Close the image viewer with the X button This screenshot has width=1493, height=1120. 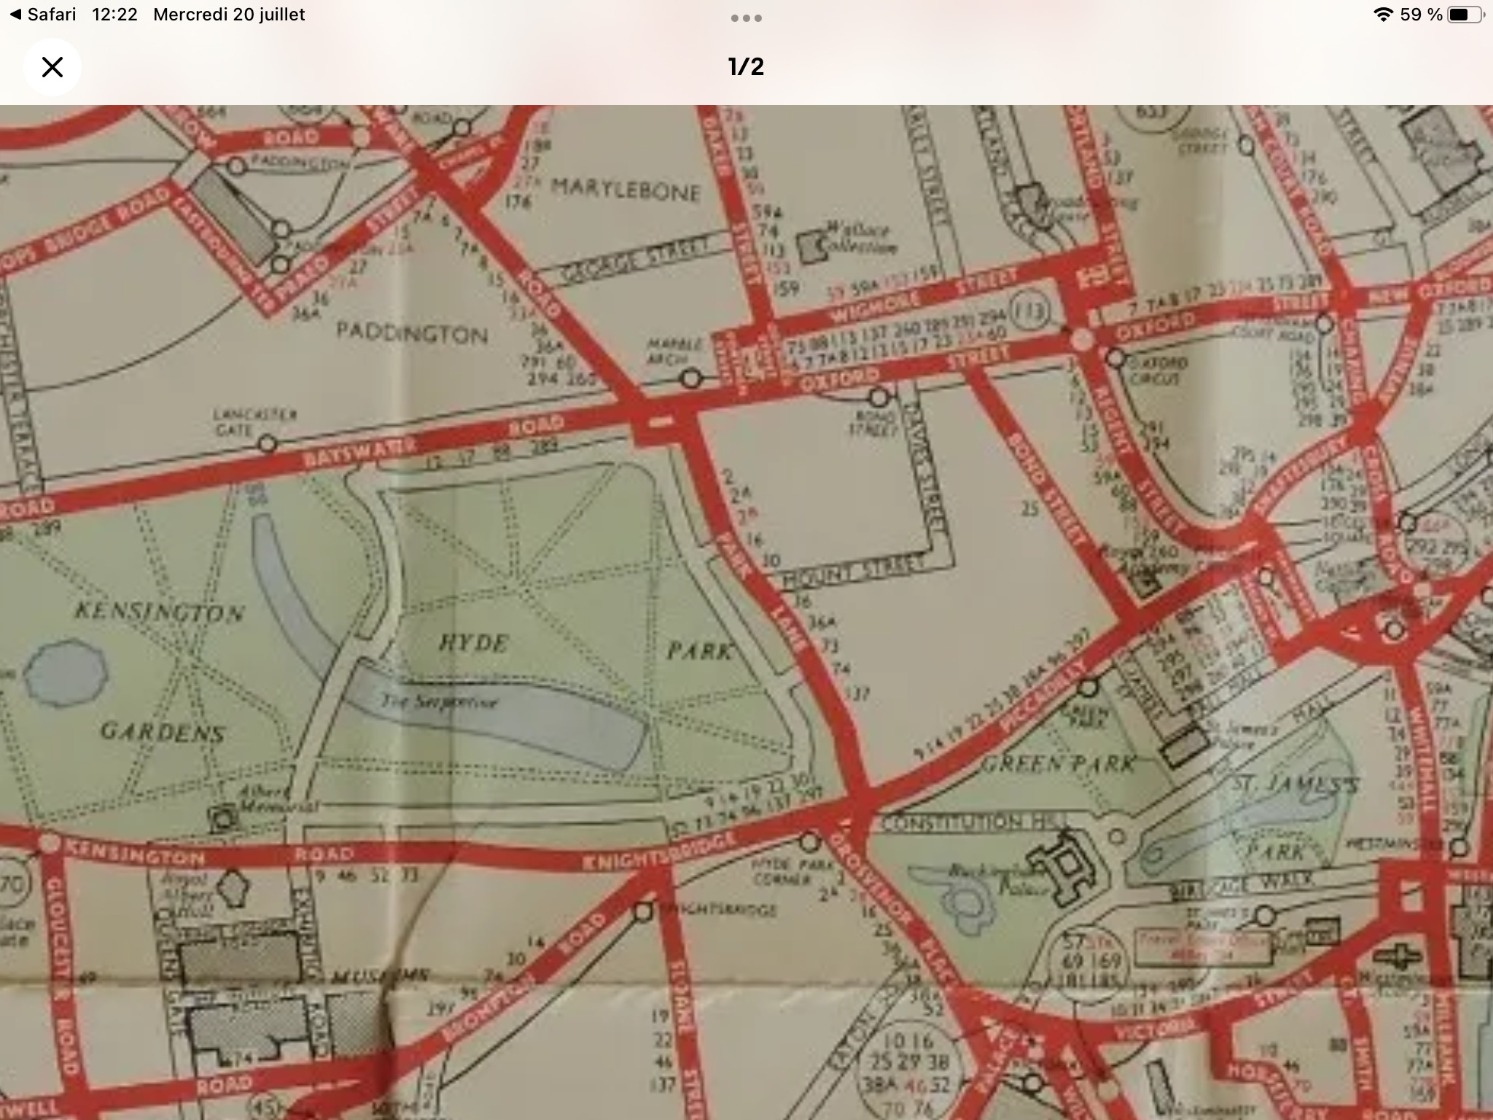tap(52, 67)
